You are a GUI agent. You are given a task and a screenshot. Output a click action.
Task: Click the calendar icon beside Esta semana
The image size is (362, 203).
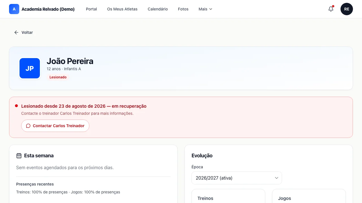tap(19, 156)
